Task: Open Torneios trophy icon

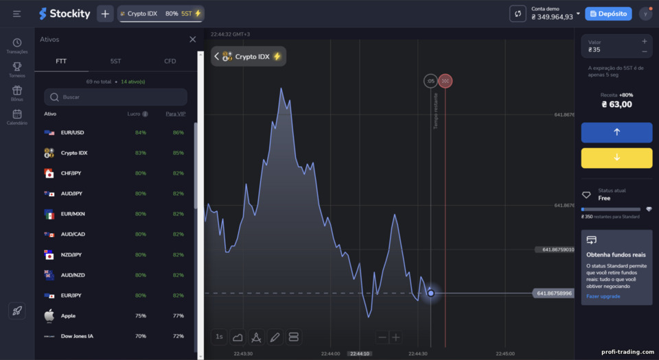Action: pyautogui.click(x=16, y=70)
